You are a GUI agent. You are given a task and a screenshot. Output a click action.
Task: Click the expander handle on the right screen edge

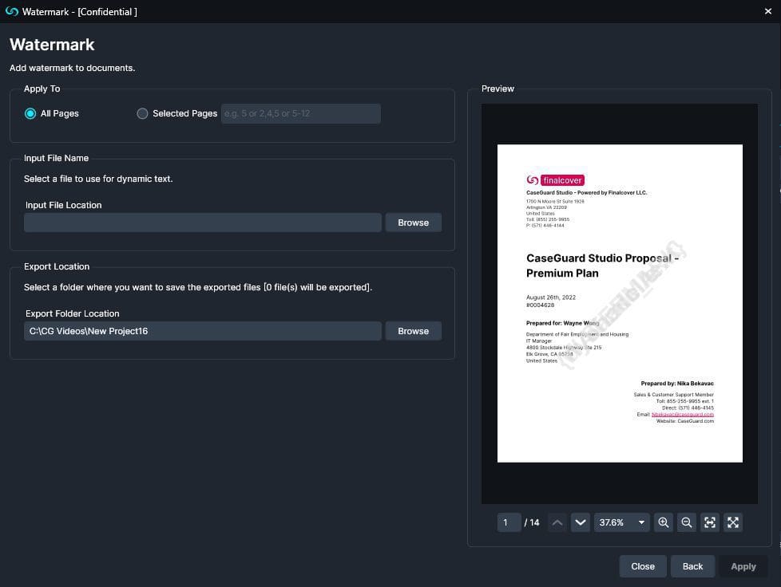pyautogui.click(x=779, y=191)
